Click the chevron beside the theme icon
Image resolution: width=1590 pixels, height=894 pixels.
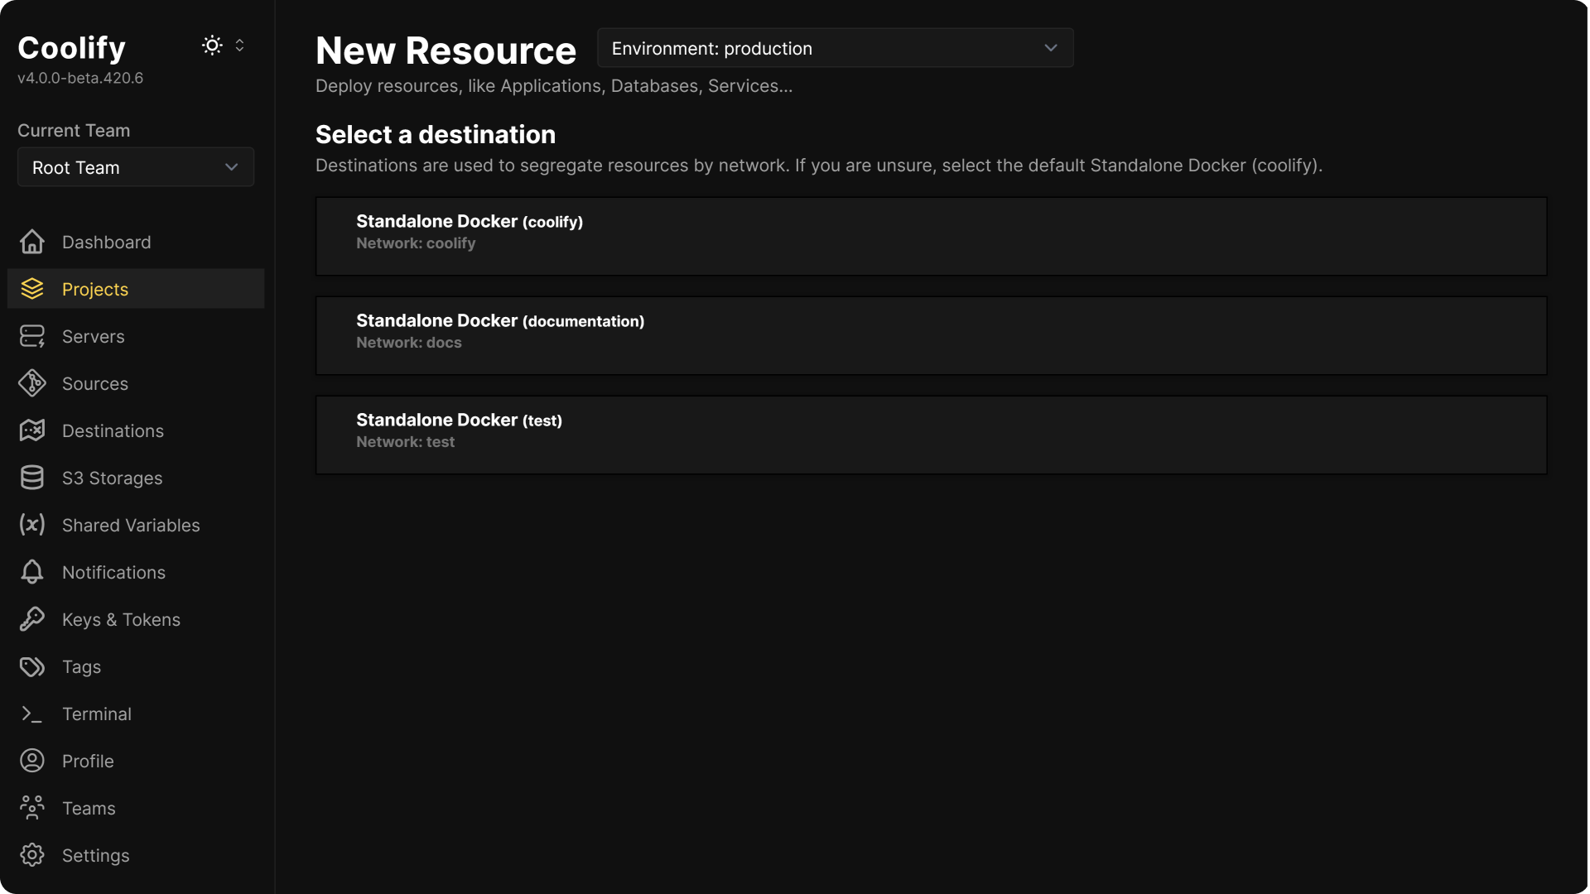[239, 45]
